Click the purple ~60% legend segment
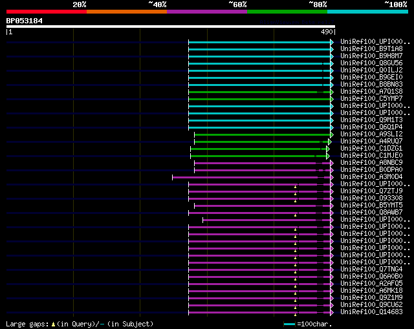Viewport: 414px width, 329px height. [207, 12]
